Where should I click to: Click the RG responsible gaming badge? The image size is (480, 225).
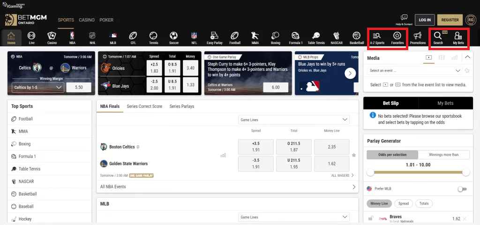pyautogui.click(x=470, y=20)
